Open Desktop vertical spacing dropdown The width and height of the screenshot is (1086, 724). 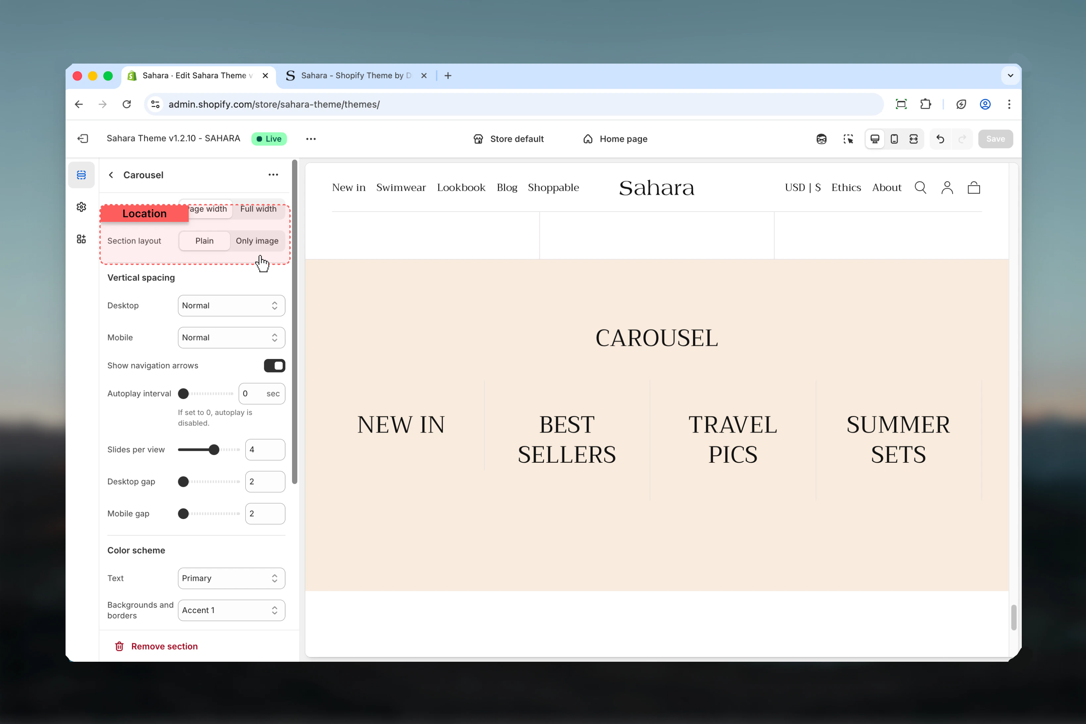click(231, 306)
